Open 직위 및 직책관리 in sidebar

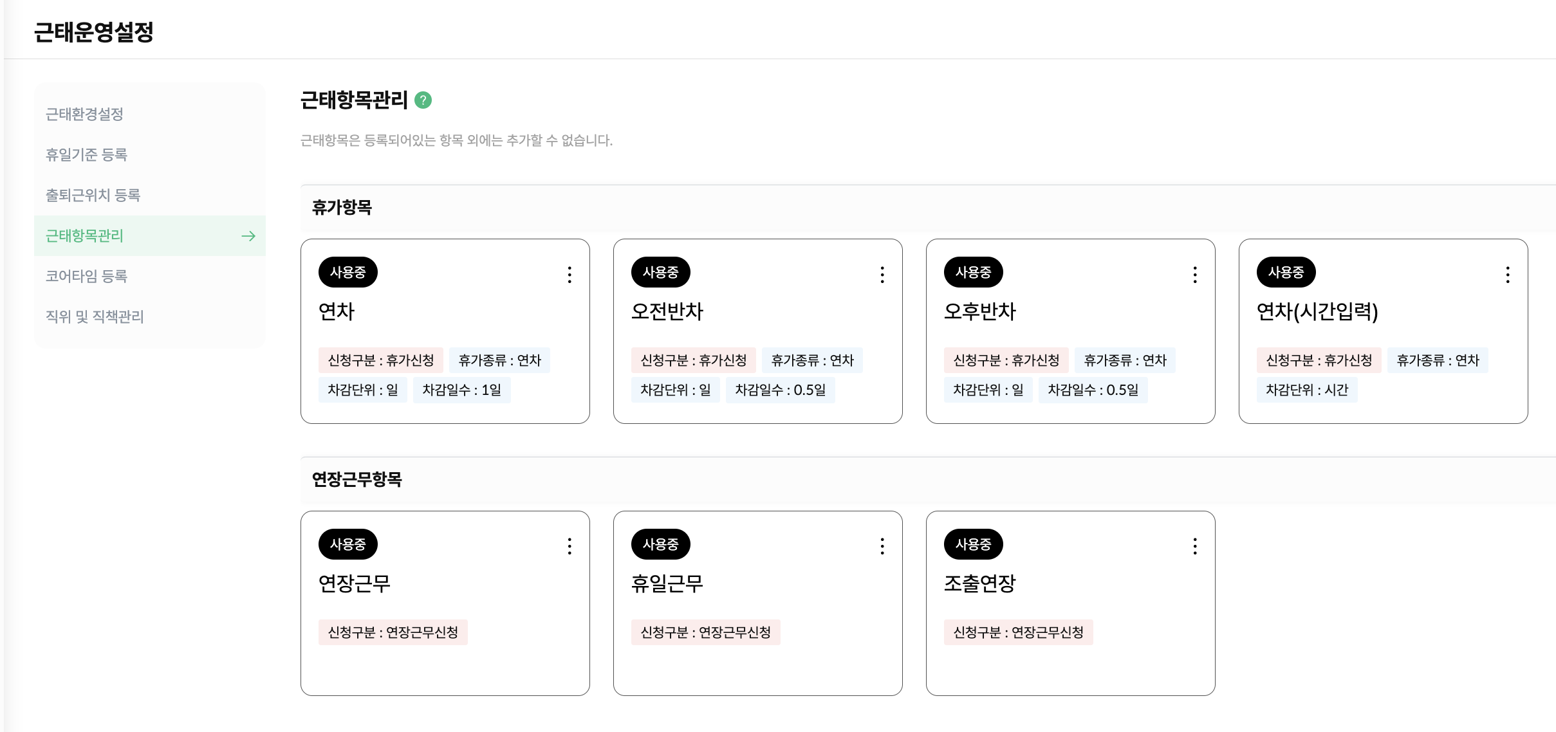coord(95,317)
